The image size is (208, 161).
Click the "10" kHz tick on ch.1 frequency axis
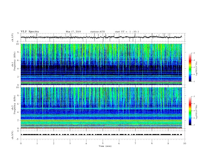coord(18,44)
